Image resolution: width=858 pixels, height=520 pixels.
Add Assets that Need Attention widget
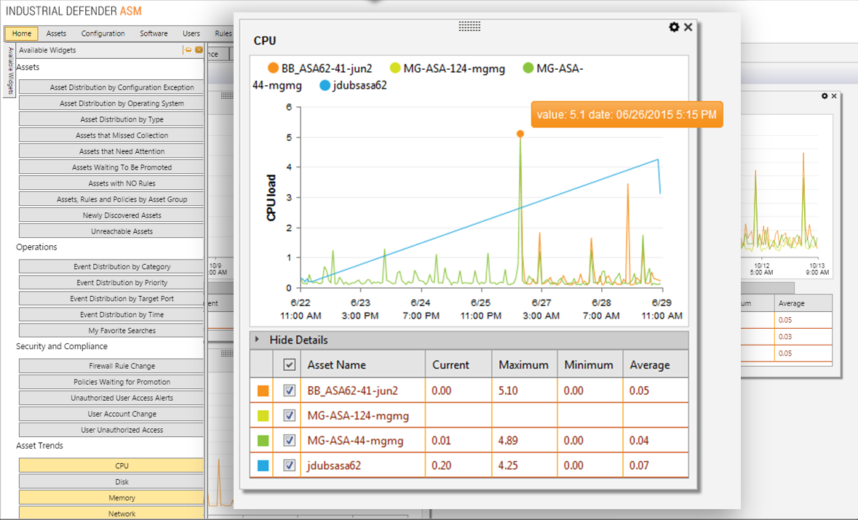111,151
